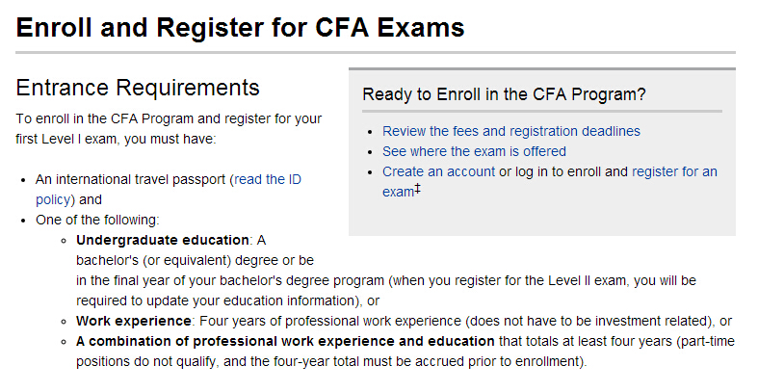Select the "Entrance Requirements" heading
Viewport: 758px width, 392px height.
pyautogui.click(x=138, y=88)
